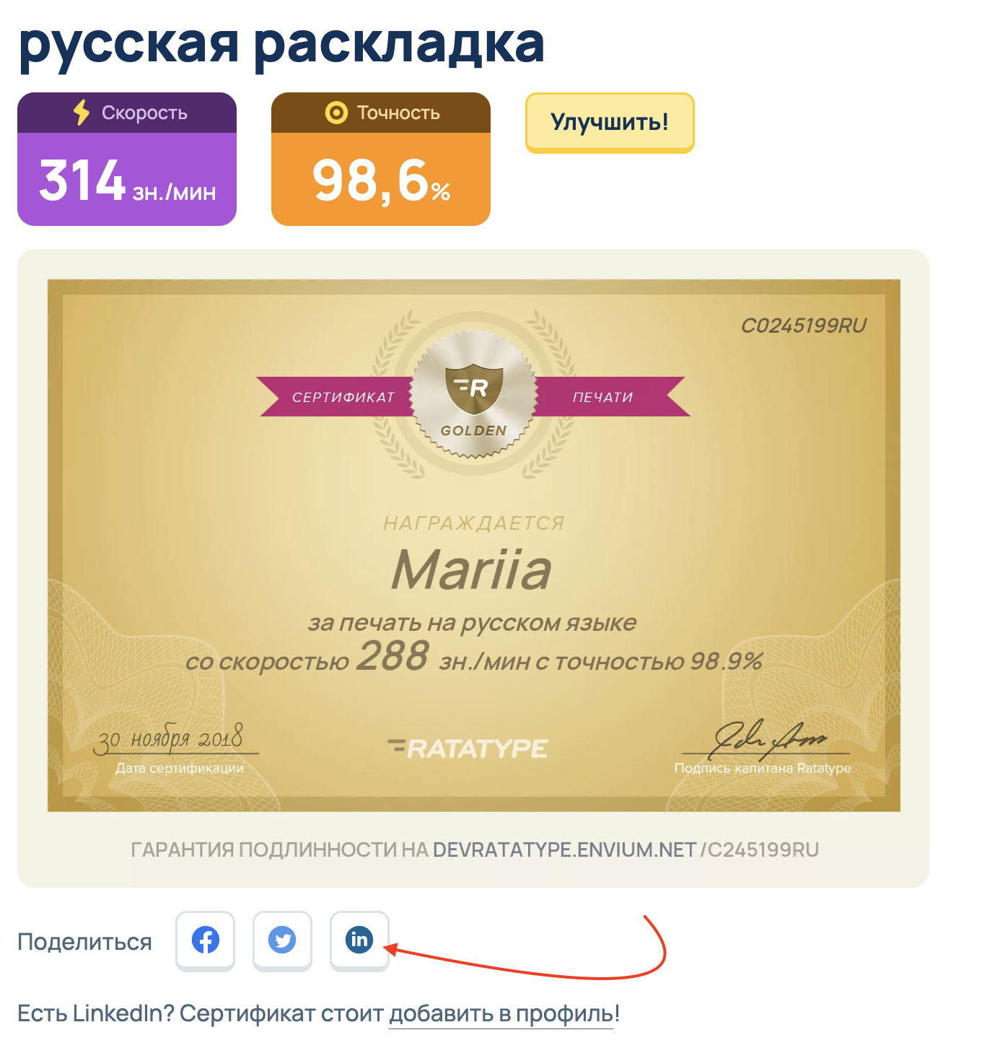Click the Скорость 314 зн./мин card
This screenshot has height=1048, width=987.
pos(127,159)
